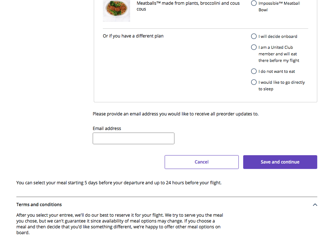This screenshot has width=330, height=236.
Task: Click the meatball bowl meal photo
Action: (116, 10)
